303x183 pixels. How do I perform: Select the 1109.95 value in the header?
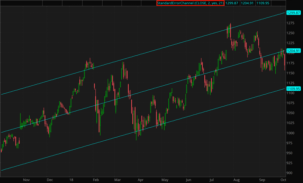(x=263, y=3)
